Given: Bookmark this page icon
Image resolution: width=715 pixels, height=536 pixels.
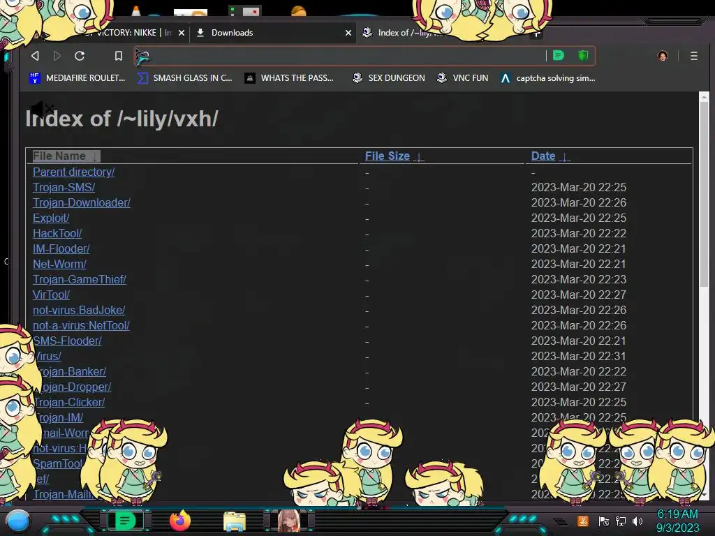Looking at the screenshot, I should pos(119,56).
